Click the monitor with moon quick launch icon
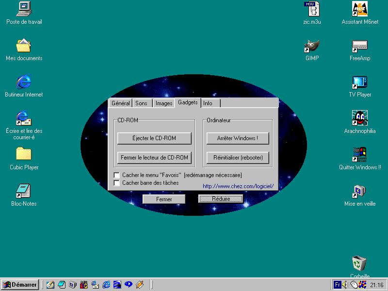This screenshot has width=388, height=291. coord(73,285)
